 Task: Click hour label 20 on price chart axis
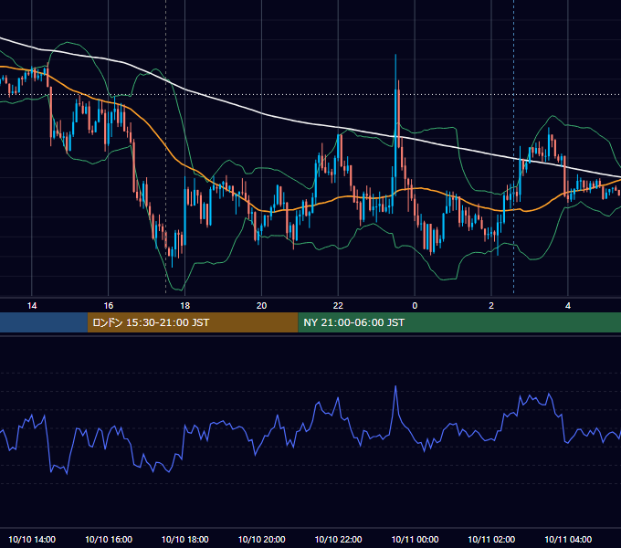click(x=261, y=305)
